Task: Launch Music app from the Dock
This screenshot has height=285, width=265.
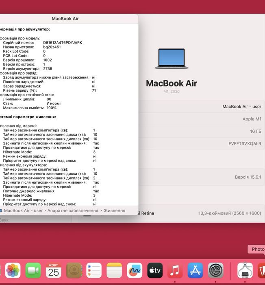Action: pos(175,270)
